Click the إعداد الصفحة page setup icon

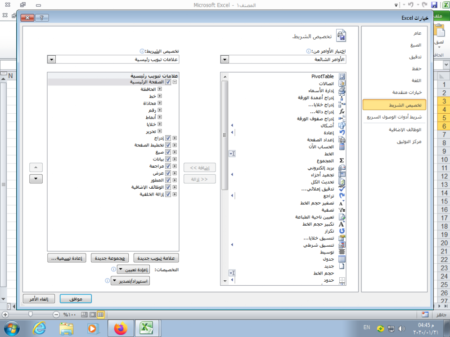click(x=342, y=140)
